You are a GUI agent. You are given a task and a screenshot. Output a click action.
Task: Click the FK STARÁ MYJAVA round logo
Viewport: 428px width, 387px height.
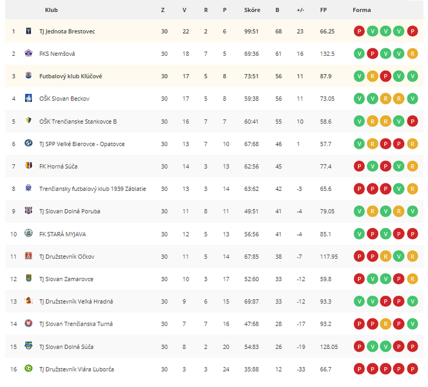pos(29,233)
